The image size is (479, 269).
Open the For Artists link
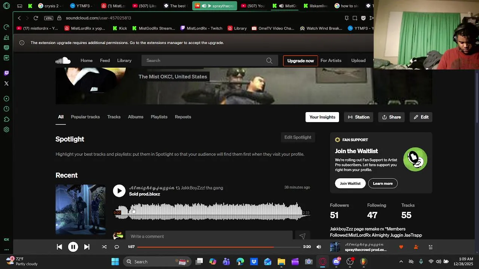coord(331,61)
